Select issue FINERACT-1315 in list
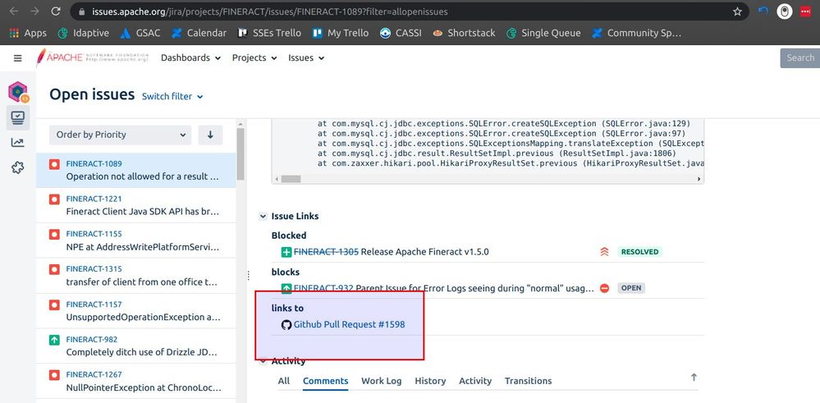820x403 pixels. [x=136, y=276]
